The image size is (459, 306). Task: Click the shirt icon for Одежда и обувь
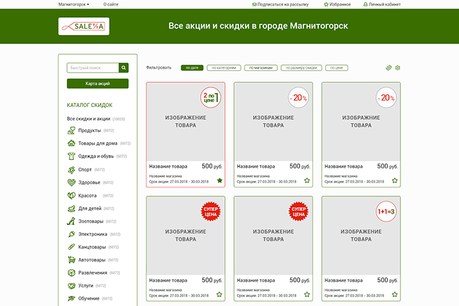[71, 156]
